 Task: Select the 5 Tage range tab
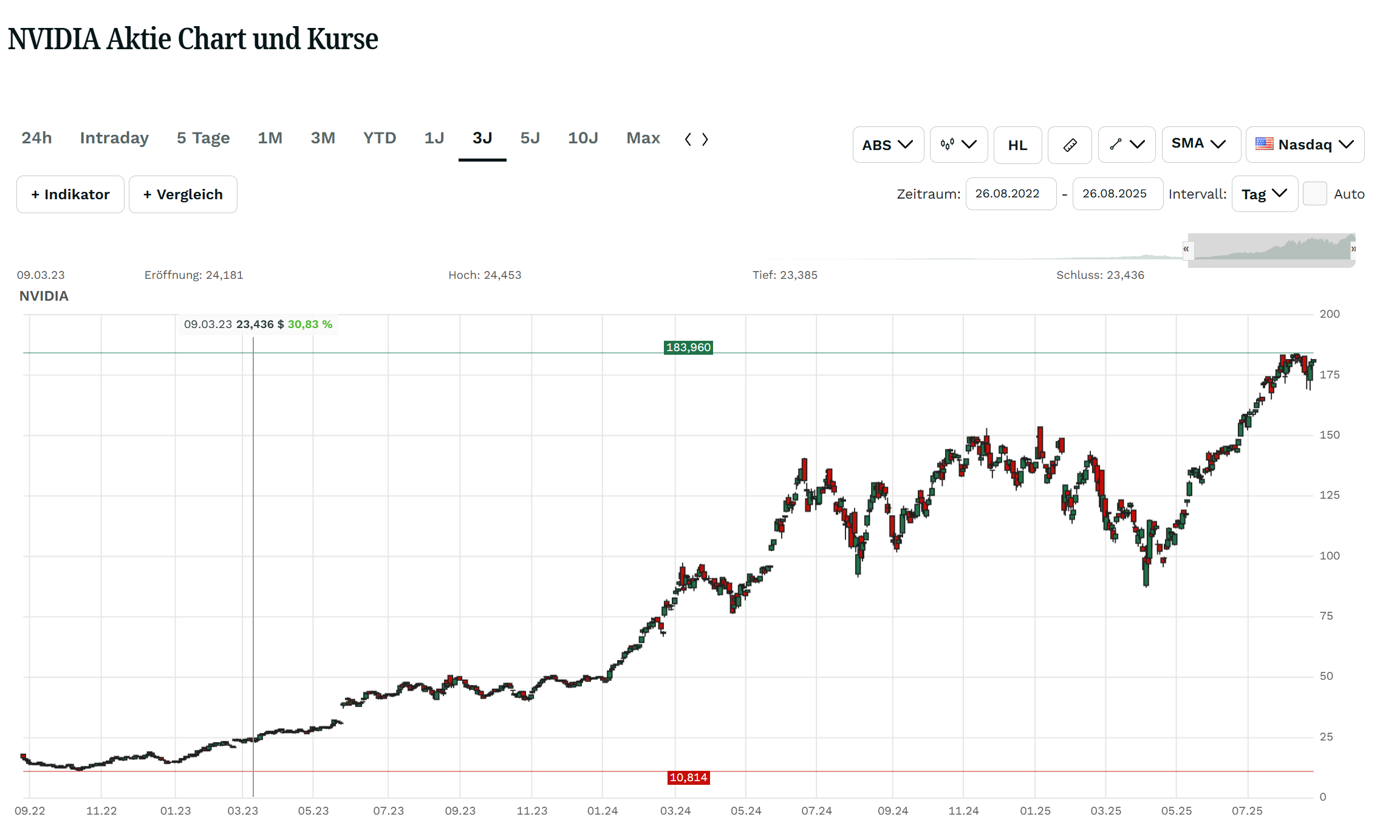(x=203, y=138)
